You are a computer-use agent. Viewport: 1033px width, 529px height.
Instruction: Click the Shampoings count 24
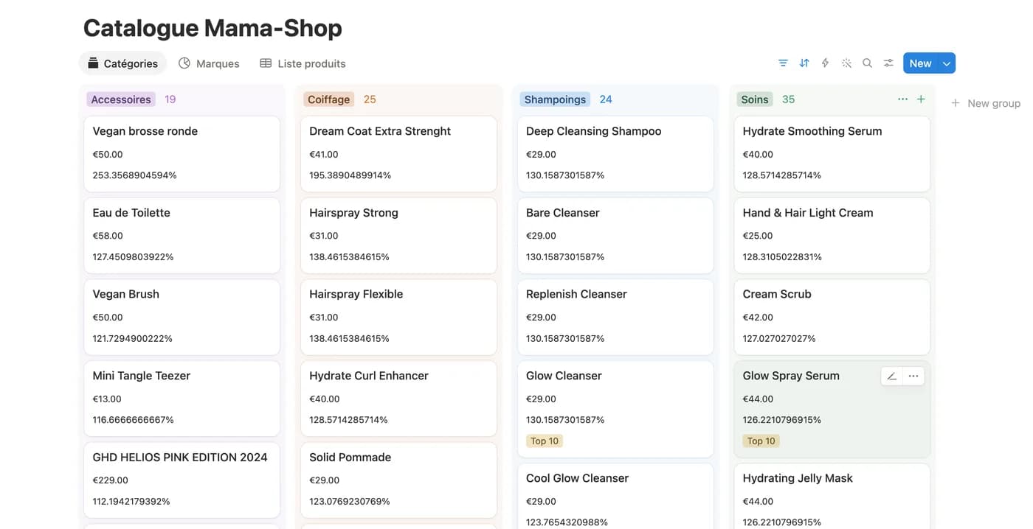(606, 99)
